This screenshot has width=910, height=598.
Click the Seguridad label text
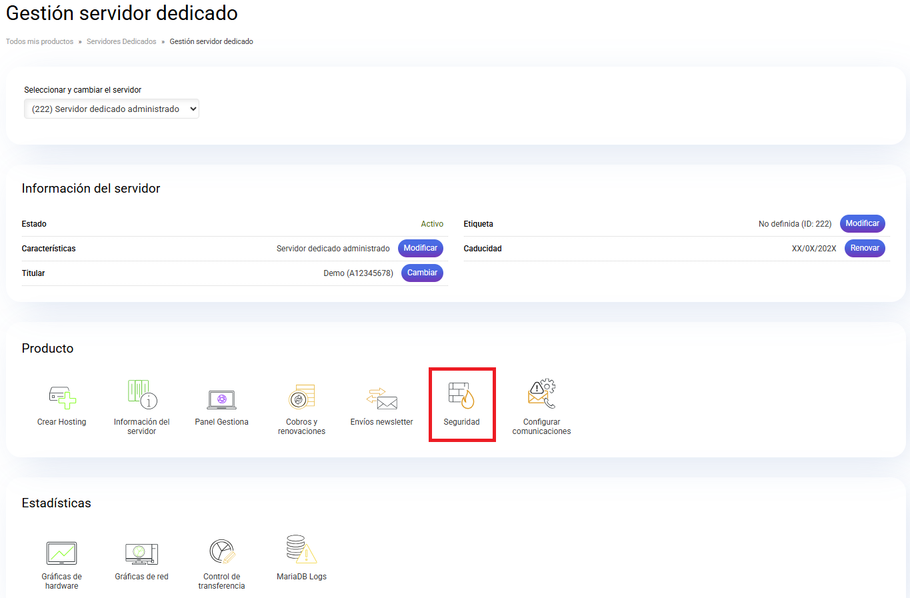pos(461,422)
